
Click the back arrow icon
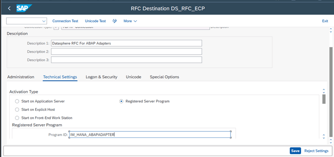[x=9, y=8]
